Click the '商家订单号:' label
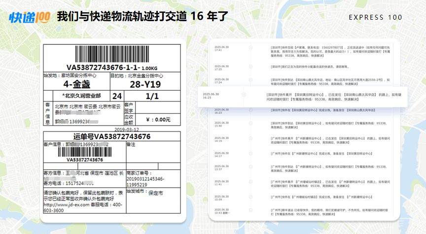This screenshot has width=426, height=234. coord(139,173)
